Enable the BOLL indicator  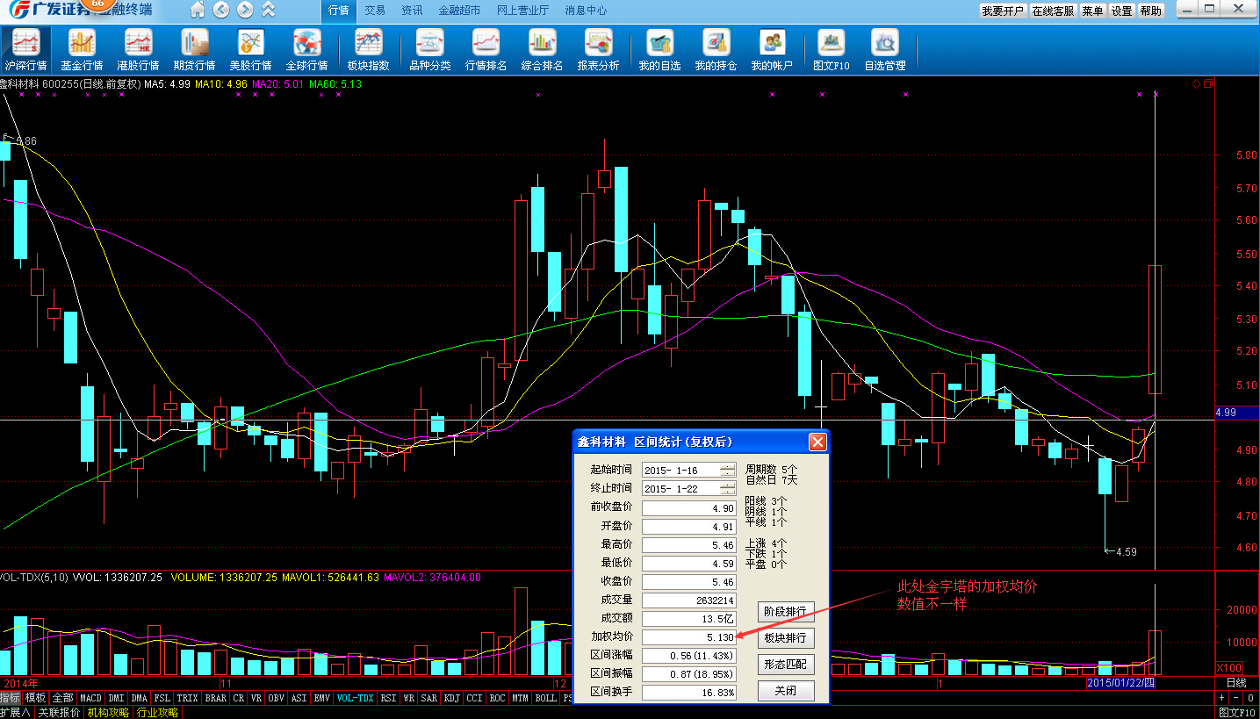pyautogui.click(x=545, y=699)
